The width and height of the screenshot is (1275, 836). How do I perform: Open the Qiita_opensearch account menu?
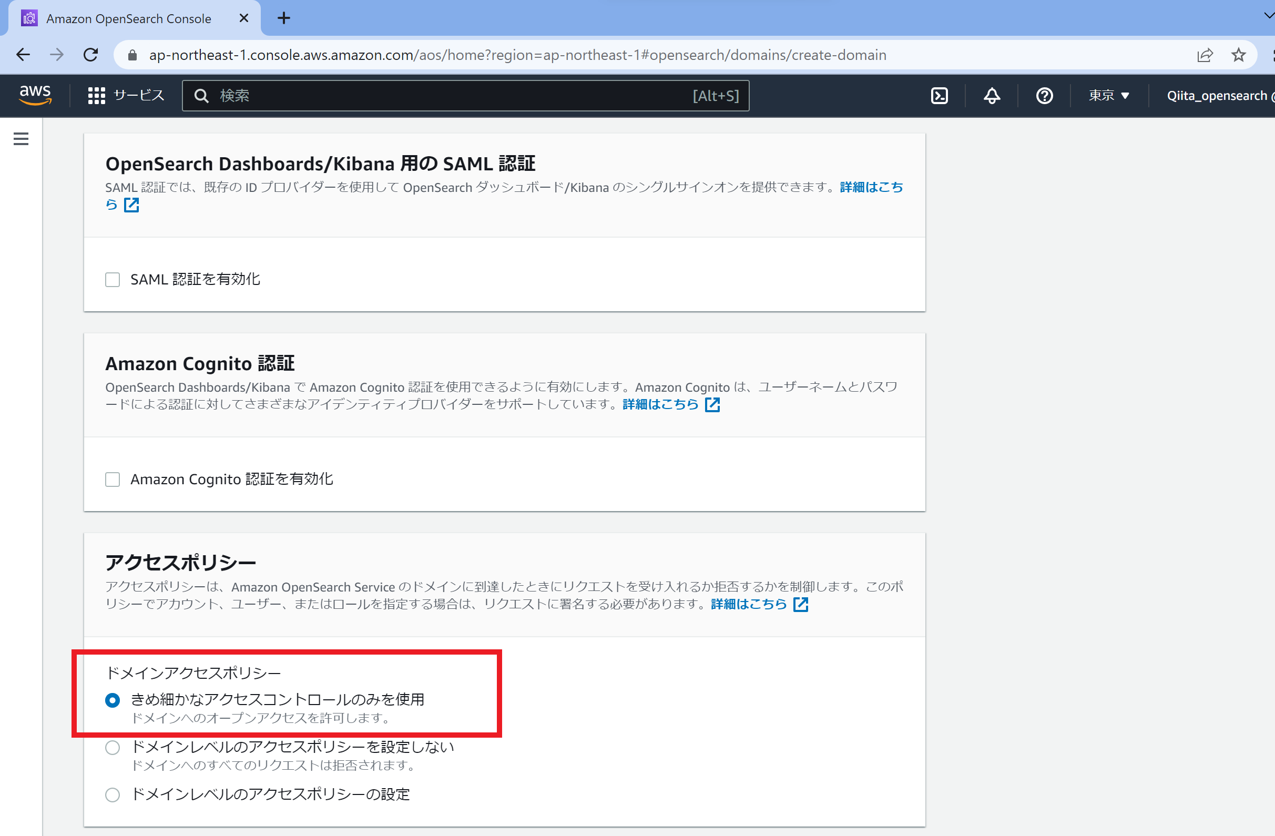(x=1217, y=96)
